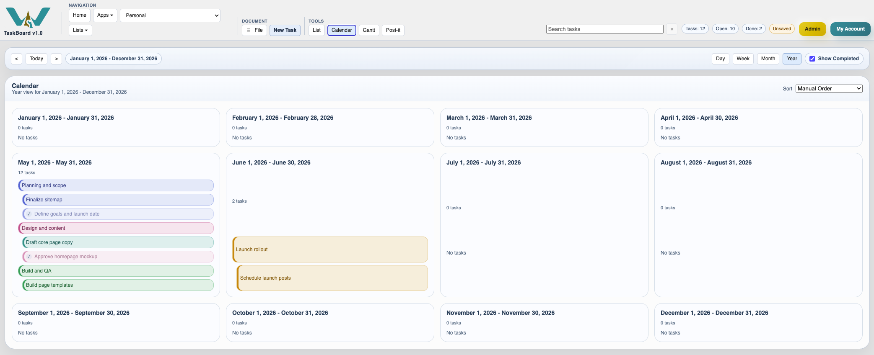Toggle completion of Approve homepage mockup
The width and height of the screenshot is (874, 355).
coord(29,257)
